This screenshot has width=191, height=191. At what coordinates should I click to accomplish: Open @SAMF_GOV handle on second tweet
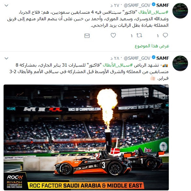(137, 58)
